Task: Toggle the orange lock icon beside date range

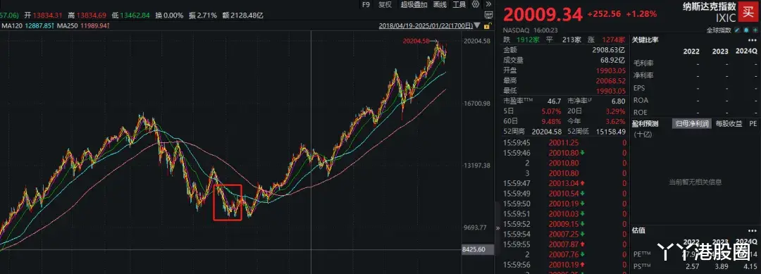Action: [488, 25]
